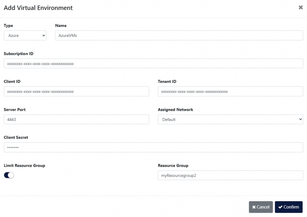Click the Assigned Network label
This screenshot has height=217, width=307.
[x=175, y=110]
